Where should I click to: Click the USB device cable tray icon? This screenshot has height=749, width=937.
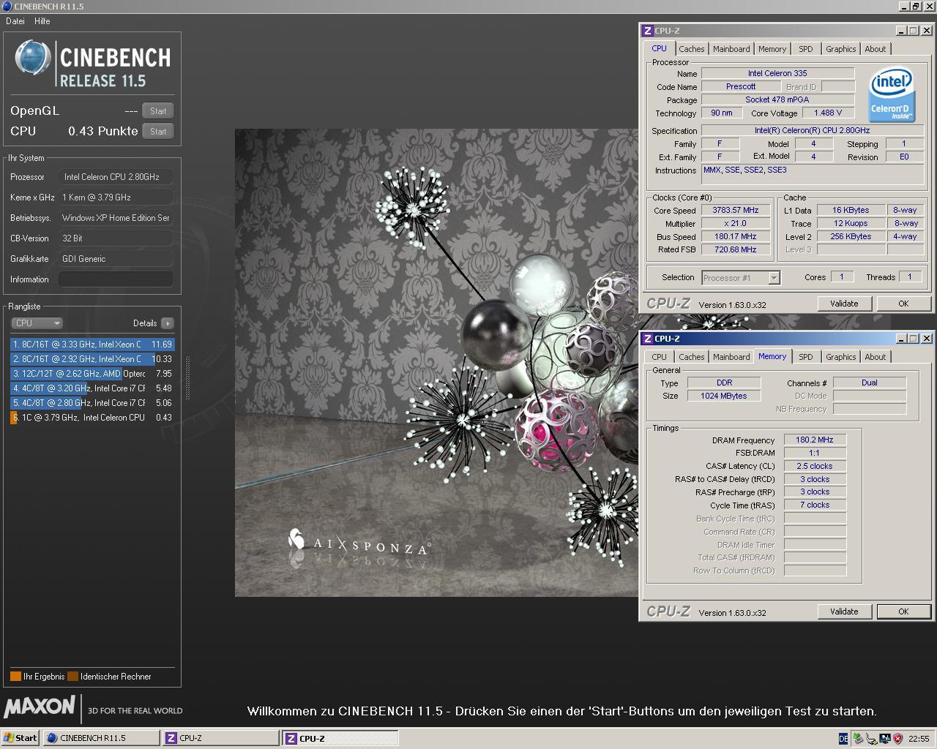(871, 739)
